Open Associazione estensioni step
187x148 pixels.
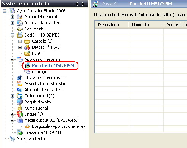click(46, 84)
